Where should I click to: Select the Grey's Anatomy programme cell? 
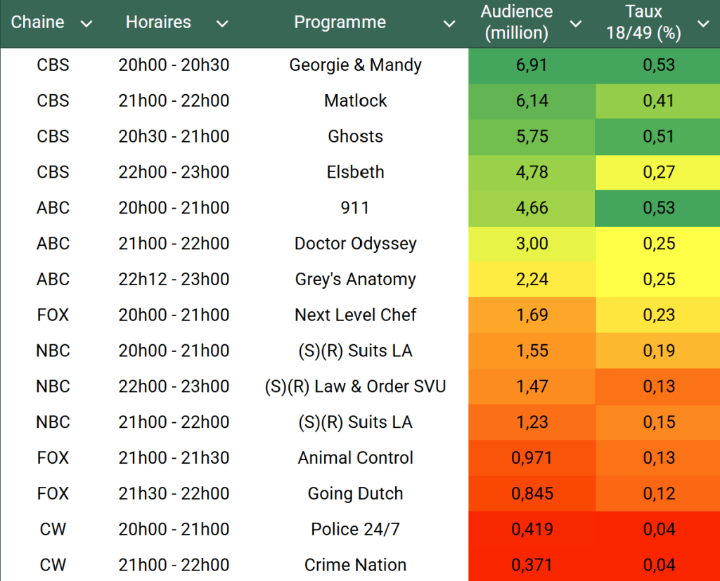(x=355, y=280)
